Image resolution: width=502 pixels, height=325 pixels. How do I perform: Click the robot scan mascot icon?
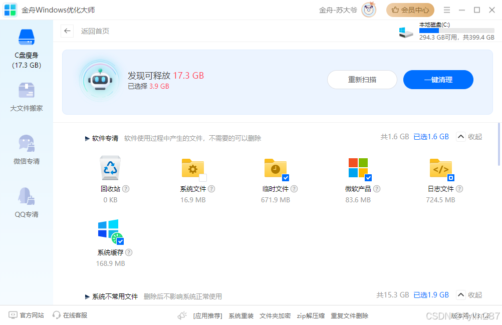[x=100, y=81]
